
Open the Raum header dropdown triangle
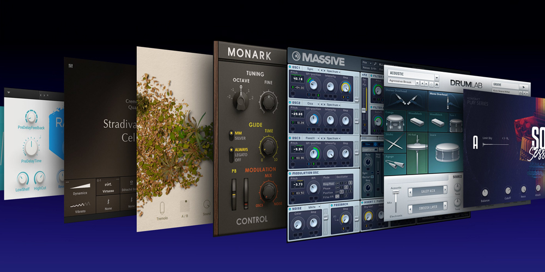click(9, 92)
